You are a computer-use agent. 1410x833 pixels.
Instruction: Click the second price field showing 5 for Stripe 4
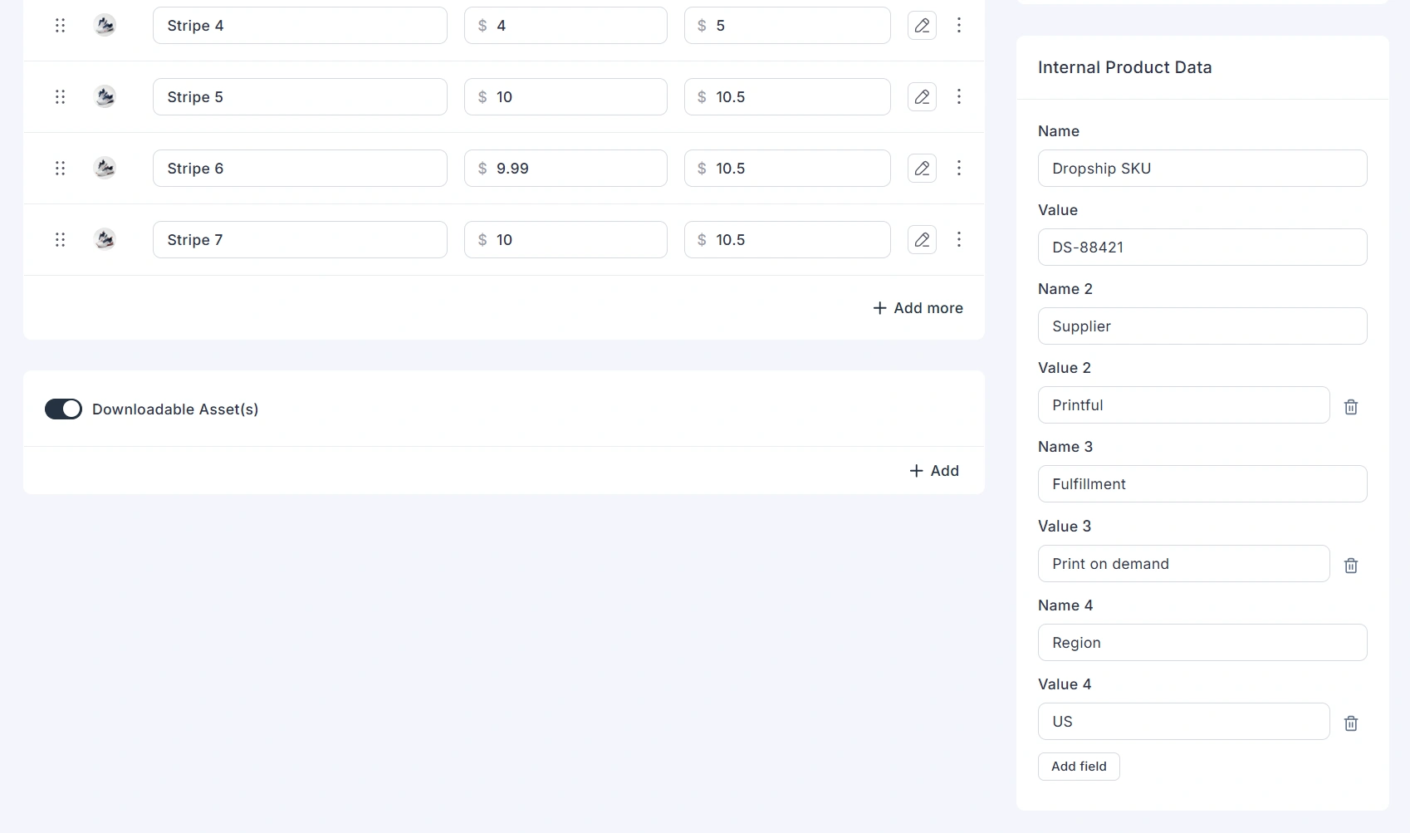point(787,26)
